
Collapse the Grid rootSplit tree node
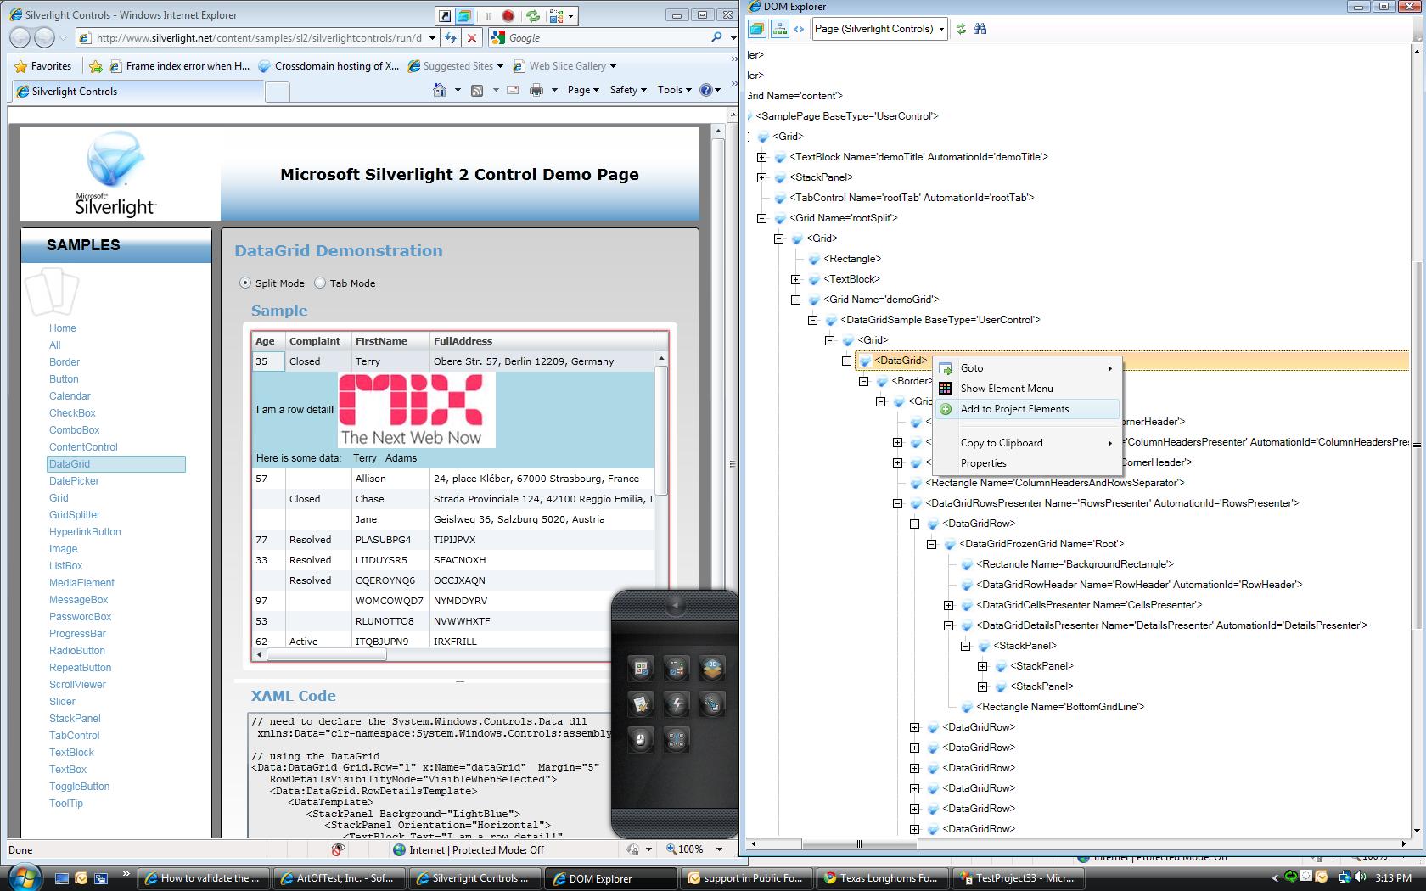(761, 218)
